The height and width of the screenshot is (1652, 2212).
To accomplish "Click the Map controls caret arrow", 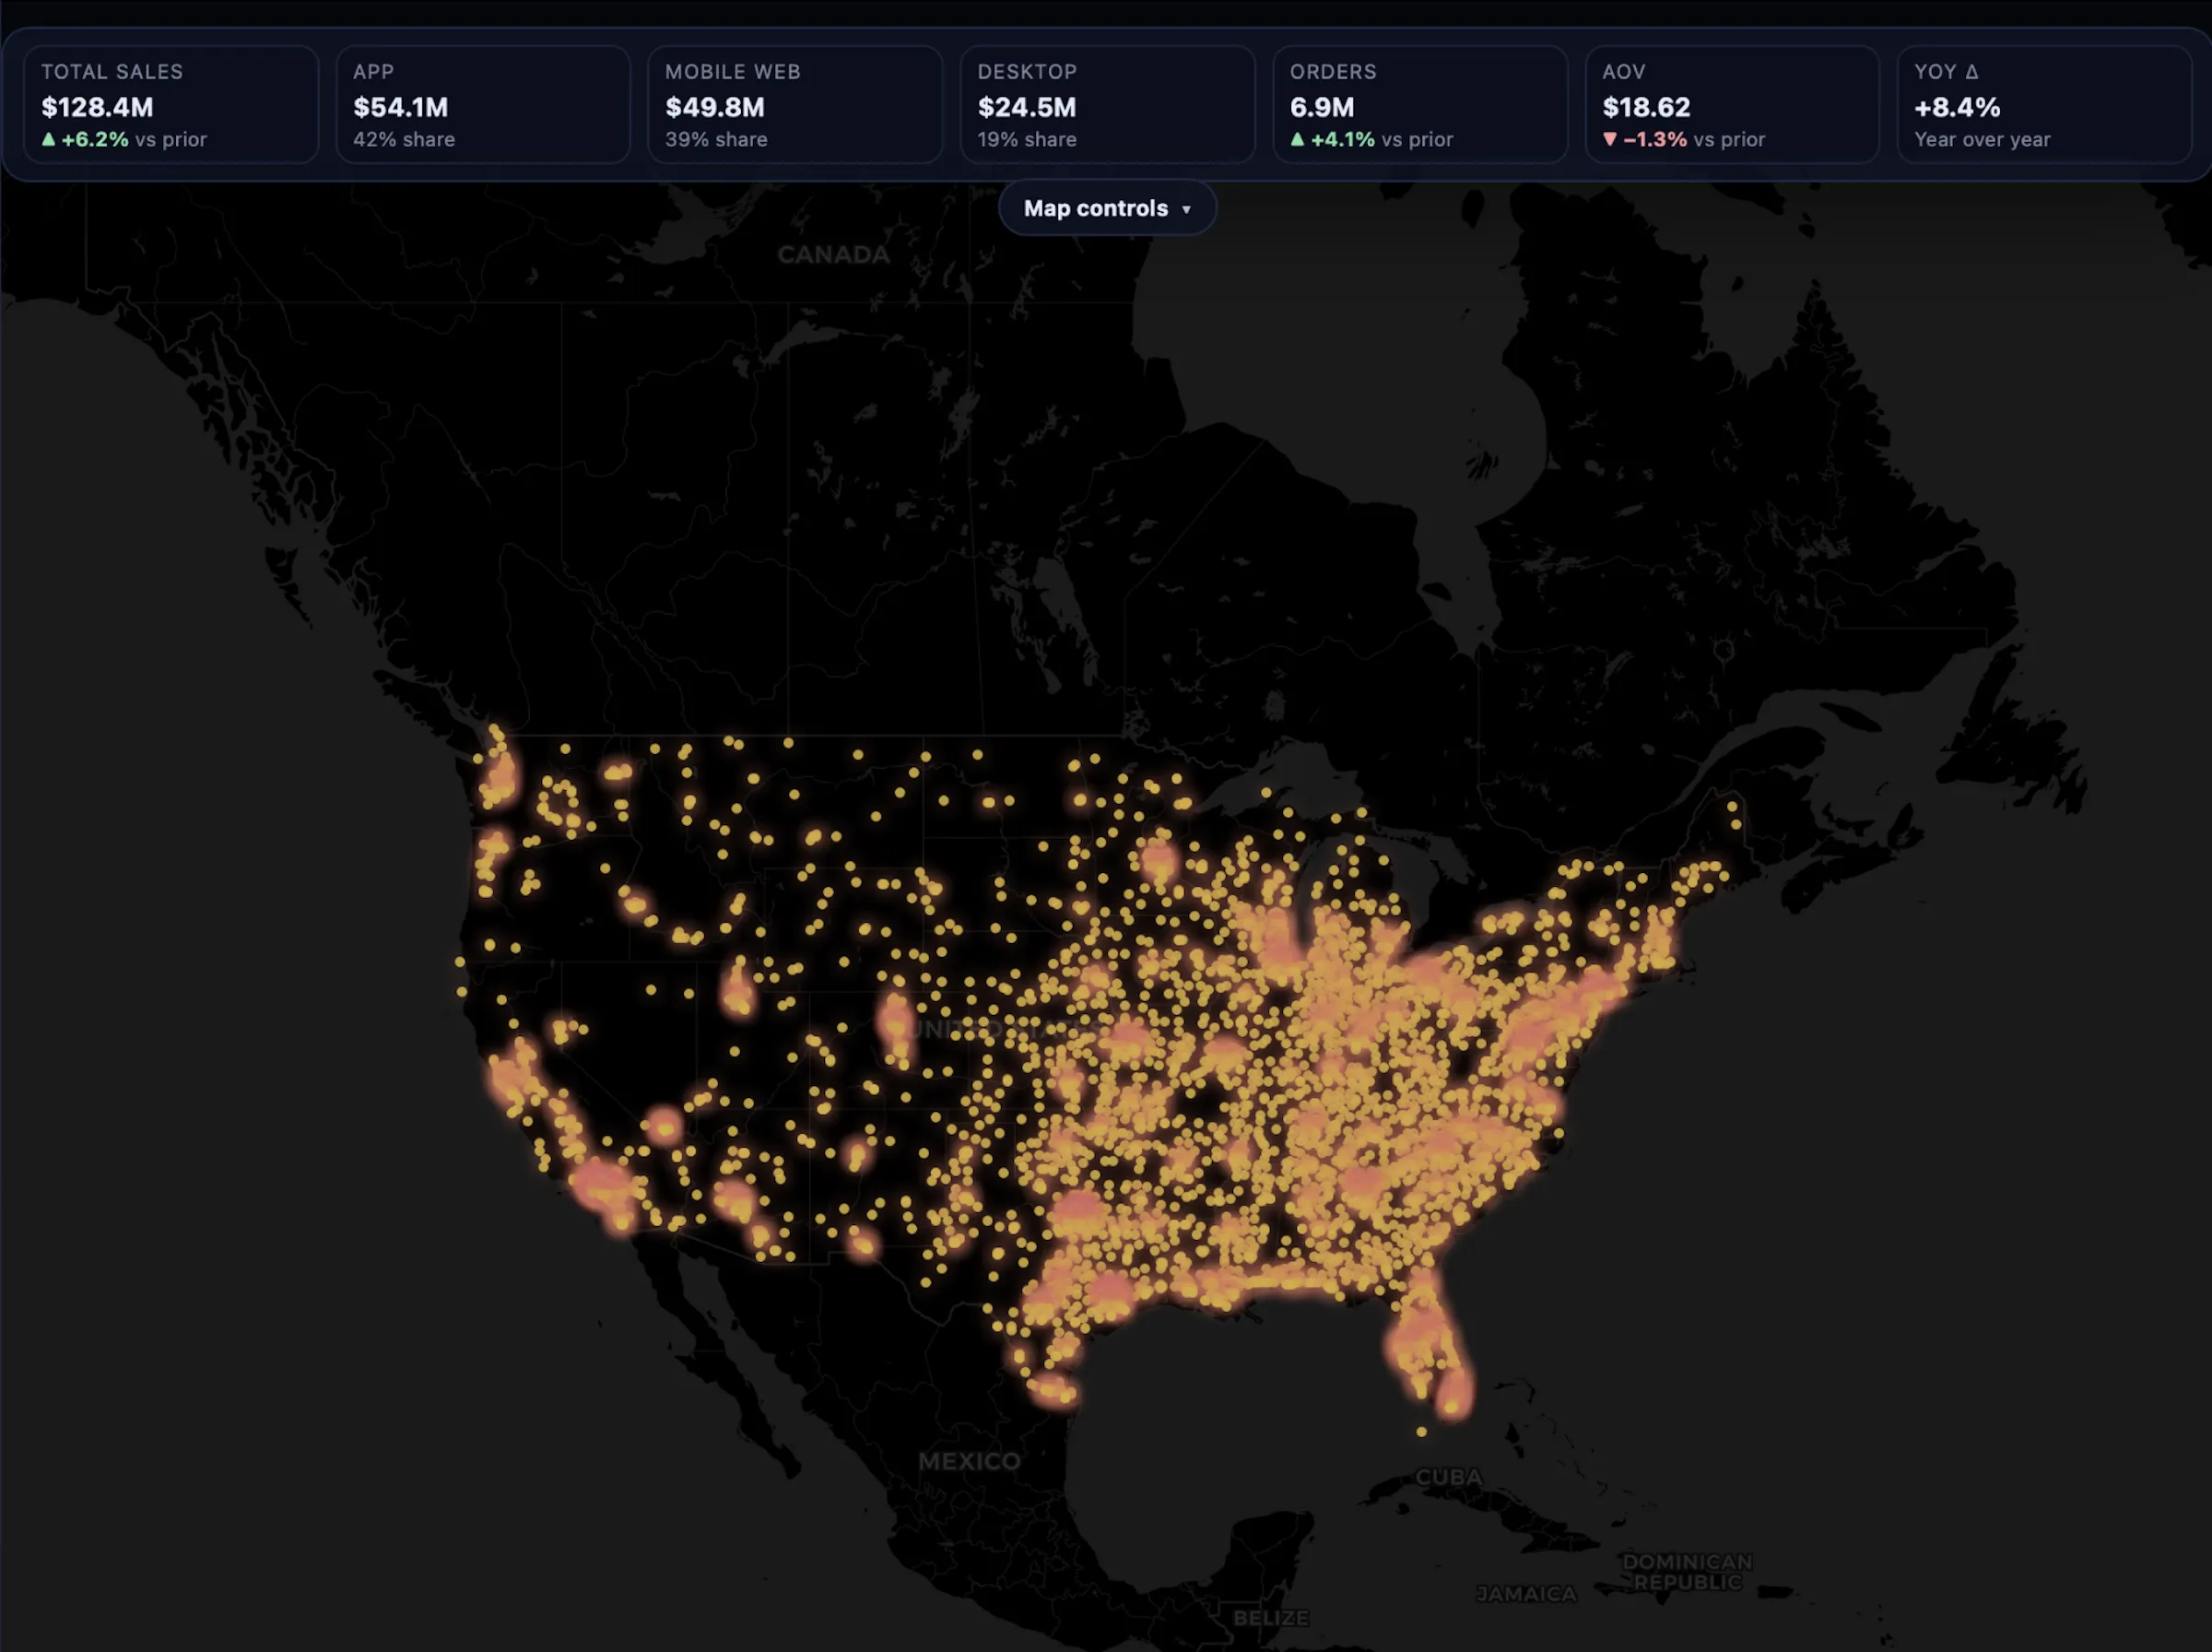I will [x=1186, y=209].
